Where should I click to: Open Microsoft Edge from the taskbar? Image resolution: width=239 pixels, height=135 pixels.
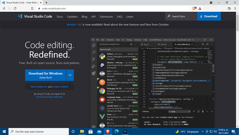117,132
